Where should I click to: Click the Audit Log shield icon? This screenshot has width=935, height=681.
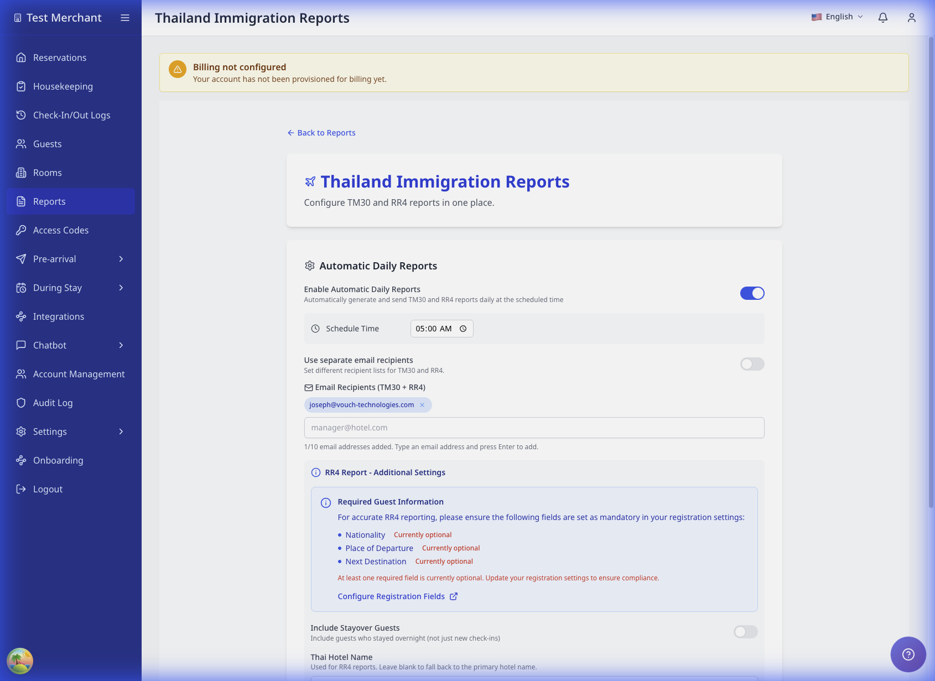click(21, 403)
